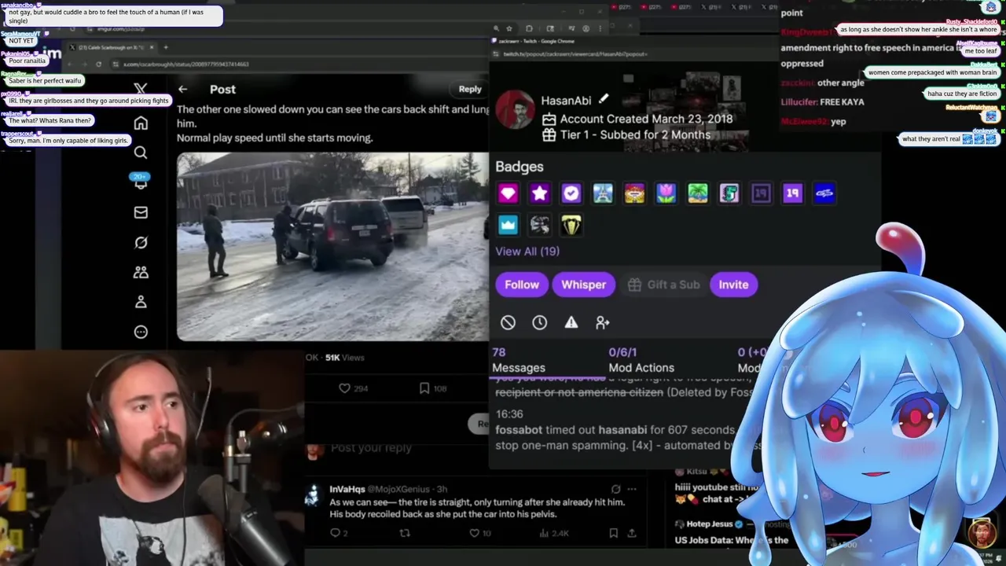The width and height of the screenshot is (1006, 566).
Task: Click the tulip flower badge
Action: pyautogui.click(x=666, y=193)
